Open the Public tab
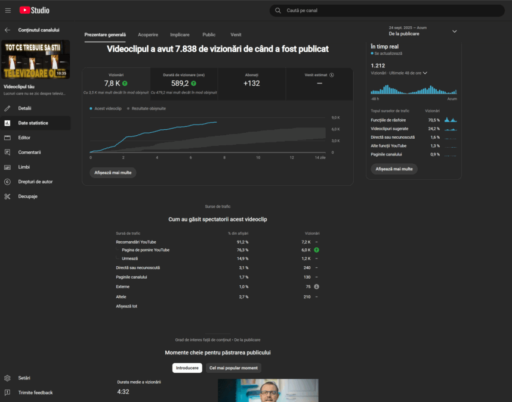The image size is (512, 402). click(x=210, y=35)
